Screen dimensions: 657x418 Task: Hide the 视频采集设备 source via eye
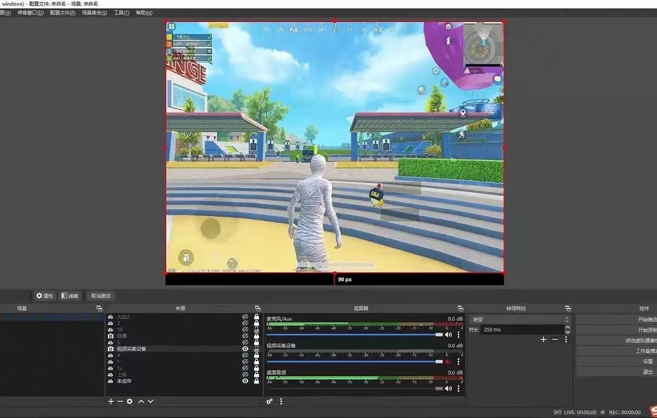[x=245, y=349]
